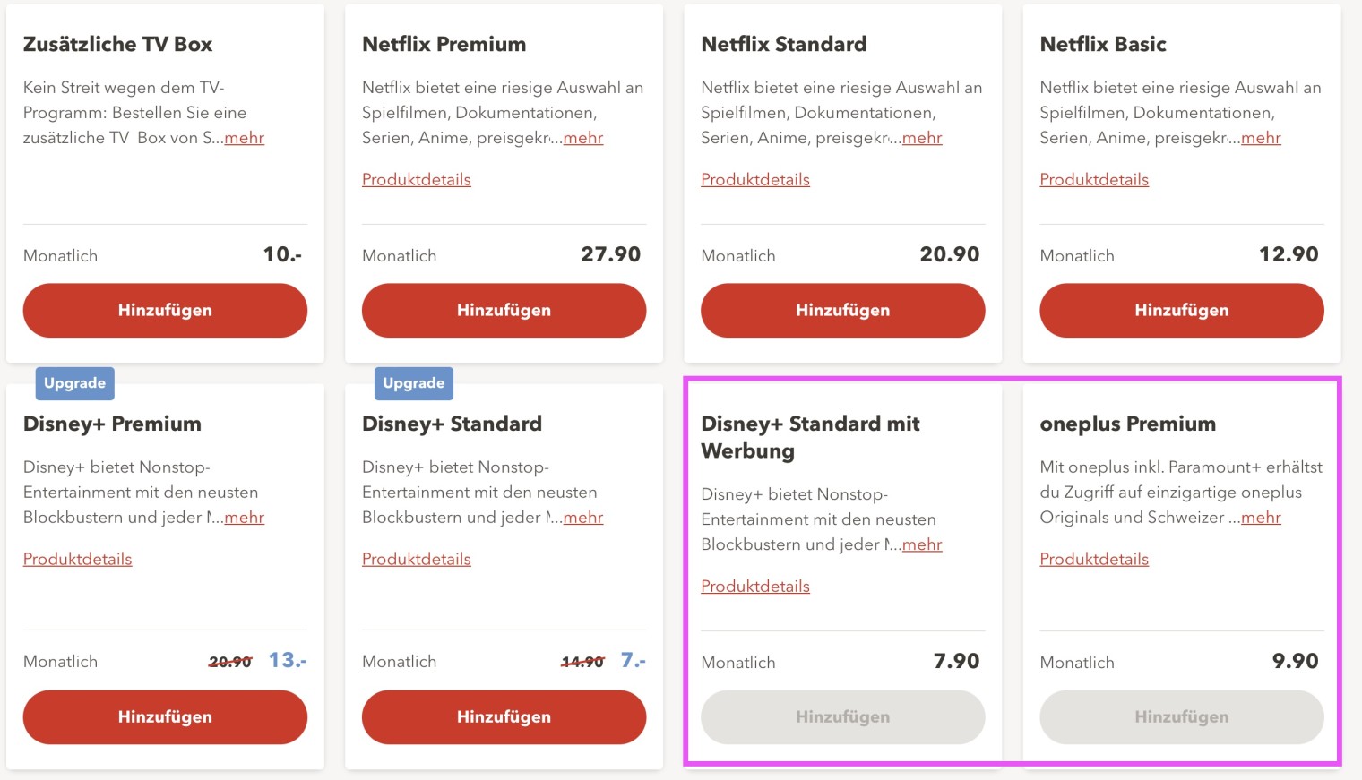
Task: Expand Netflix Premium description with mehr
Action: [x=583, y=138]
